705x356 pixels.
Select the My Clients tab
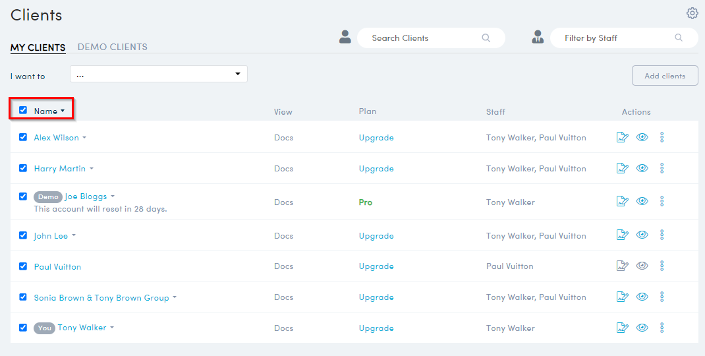38,47
